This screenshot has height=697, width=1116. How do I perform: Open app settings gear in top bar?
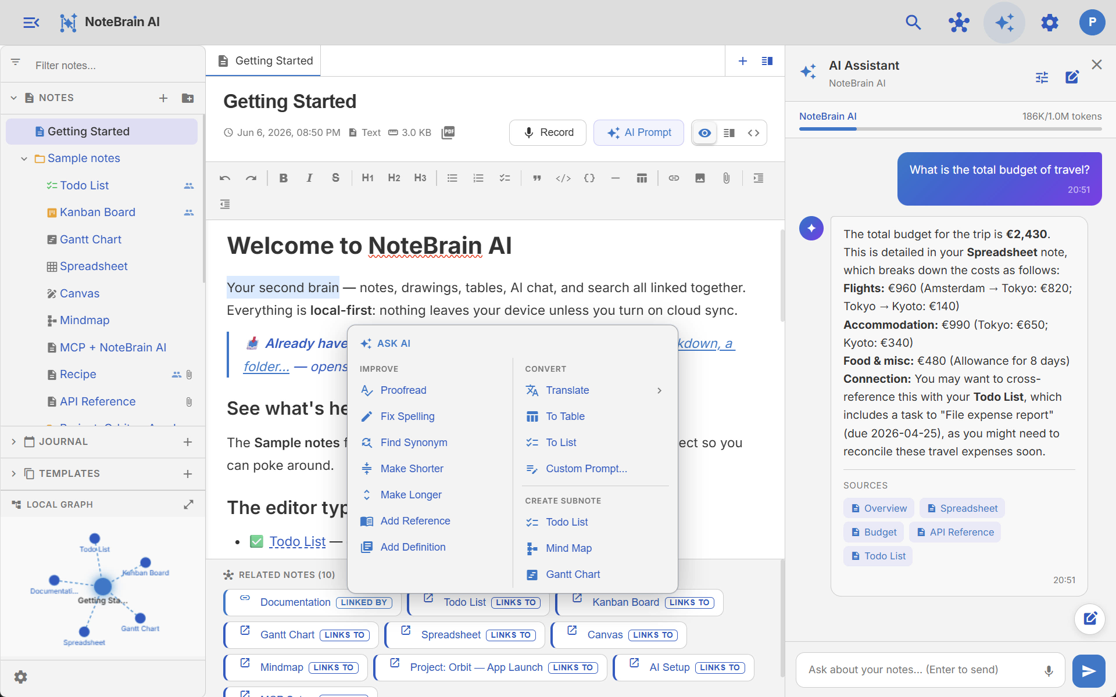click(x=1049, y=23)
